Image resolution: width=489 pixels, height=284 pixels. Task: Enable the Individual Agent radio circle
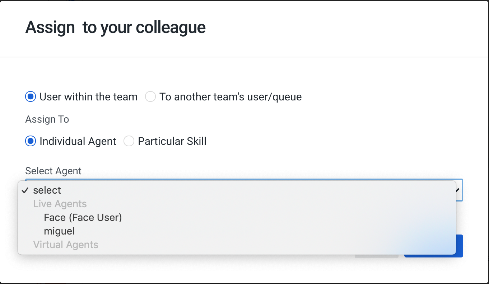tap(31, 141)
